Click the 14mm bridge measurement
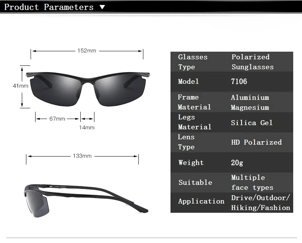Image resolution: width=302 pixels, height=243 pixels. click(x=87, y=127)
